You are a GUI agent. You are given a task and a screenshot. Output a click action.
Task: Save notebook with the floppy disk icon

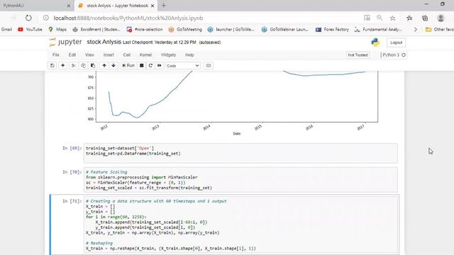point(52,66)
